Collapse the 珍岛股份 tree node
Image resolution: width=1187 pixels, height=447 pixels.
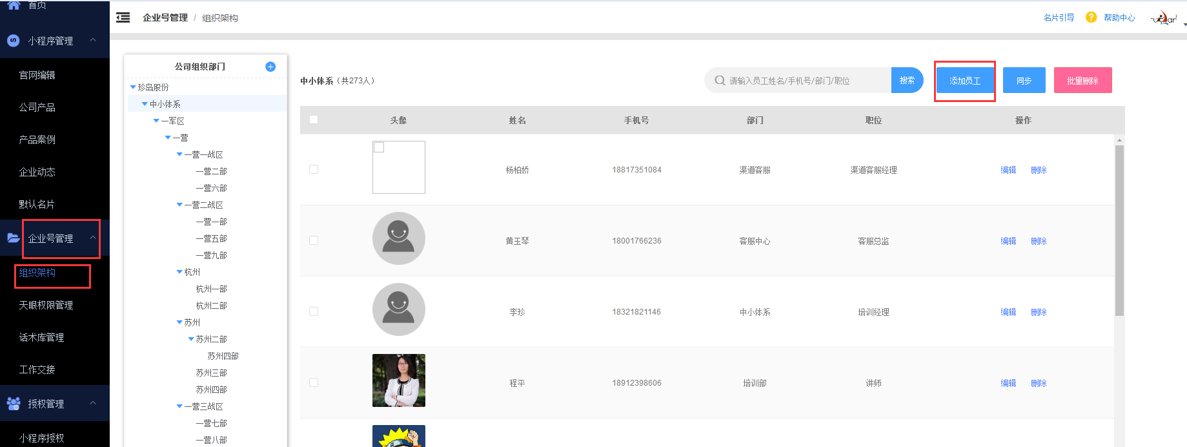133,87
